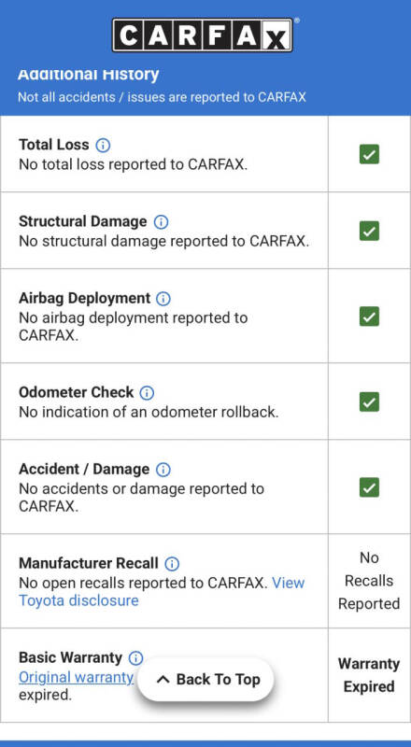411x747 pixels.
Task: Open the View Toyota disclosure link
Action: click(x=162, y=591)
